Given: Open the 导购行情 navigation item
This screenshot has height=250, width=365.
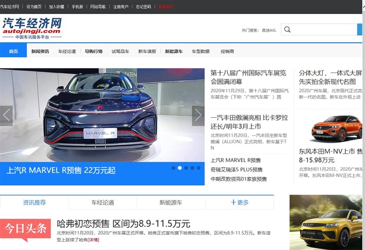Looking at the screenshot, I should [93, 52].
